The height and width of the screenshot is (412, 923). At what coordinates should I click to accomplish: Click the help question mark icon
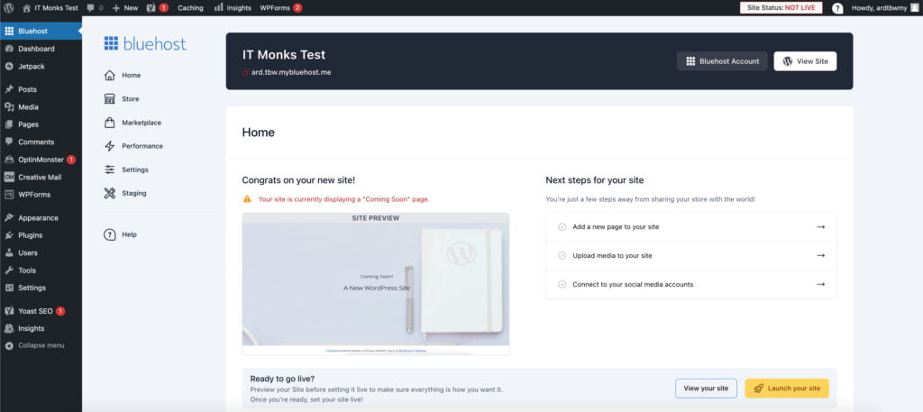pyautogui.click(x=837, y=9)
